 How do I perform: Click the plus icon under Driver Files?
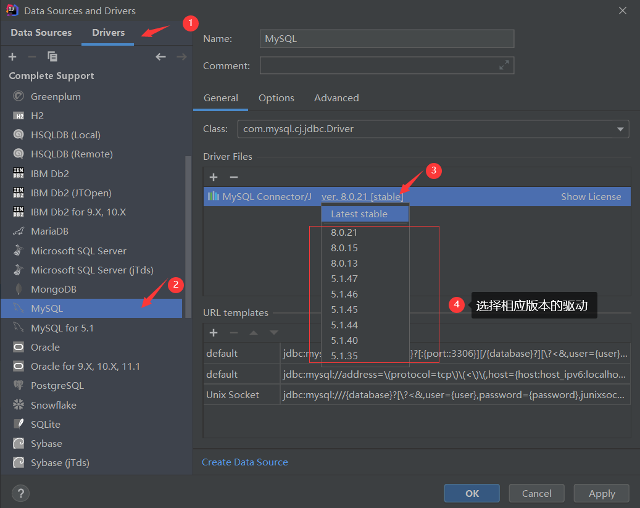pos(213,177)
